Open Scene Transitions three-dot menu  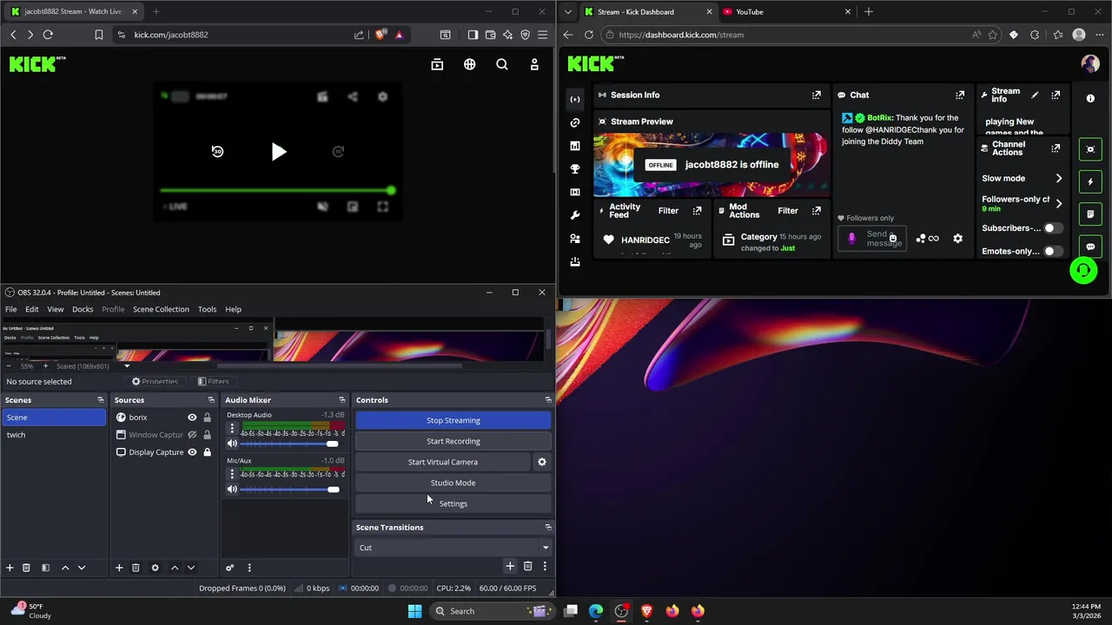point(545,566)
